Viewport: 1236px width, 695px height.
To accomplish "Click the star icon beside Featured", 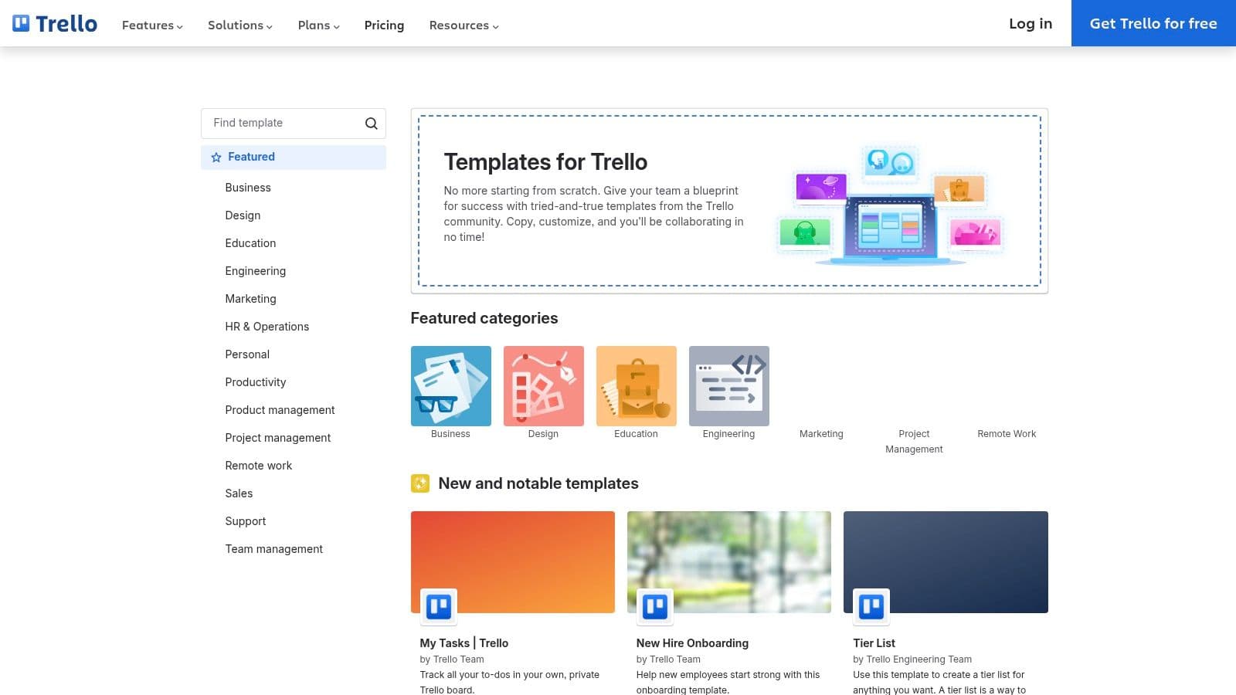I will pyautogui.click(x=216, y=158).
